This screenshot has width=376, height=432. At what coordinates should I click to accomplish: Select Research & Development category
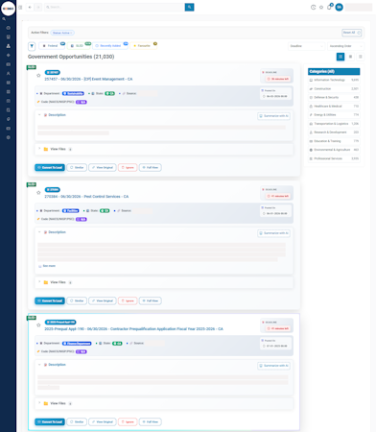click(334, 132)
